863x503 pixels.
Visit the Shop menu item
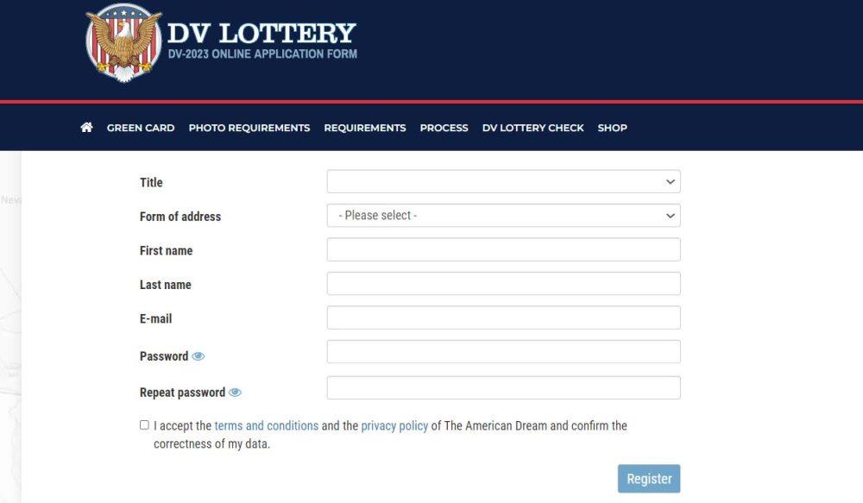[x=612, y=128]
